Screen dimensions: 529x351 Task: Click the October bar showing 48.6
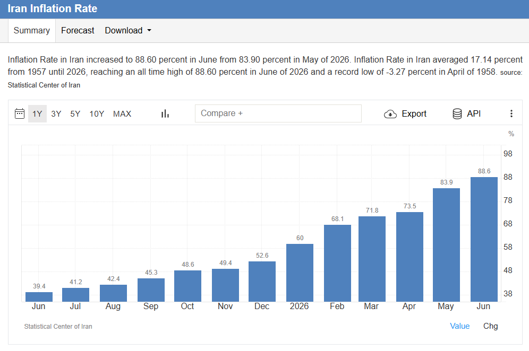tap(187, 286)
